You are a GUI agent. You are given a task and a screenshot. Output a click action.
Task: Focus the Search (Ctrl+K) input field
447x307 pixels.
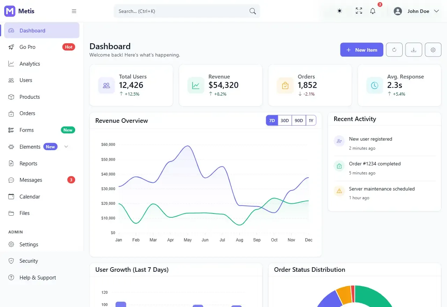click(x=187, y=11)
